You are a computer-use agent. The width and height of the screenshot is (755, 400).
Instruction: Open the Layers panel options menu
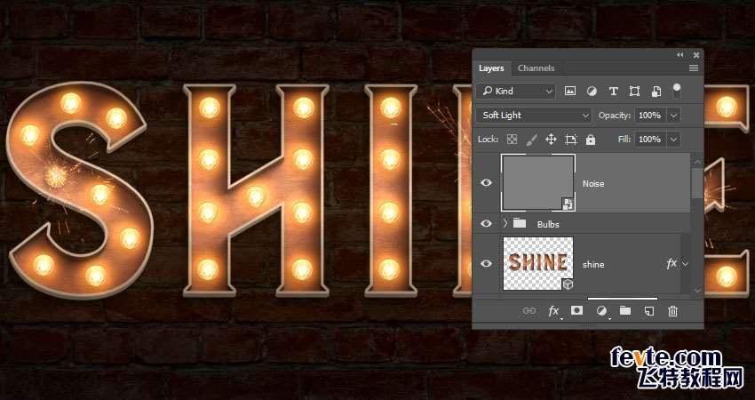(694, 68)
